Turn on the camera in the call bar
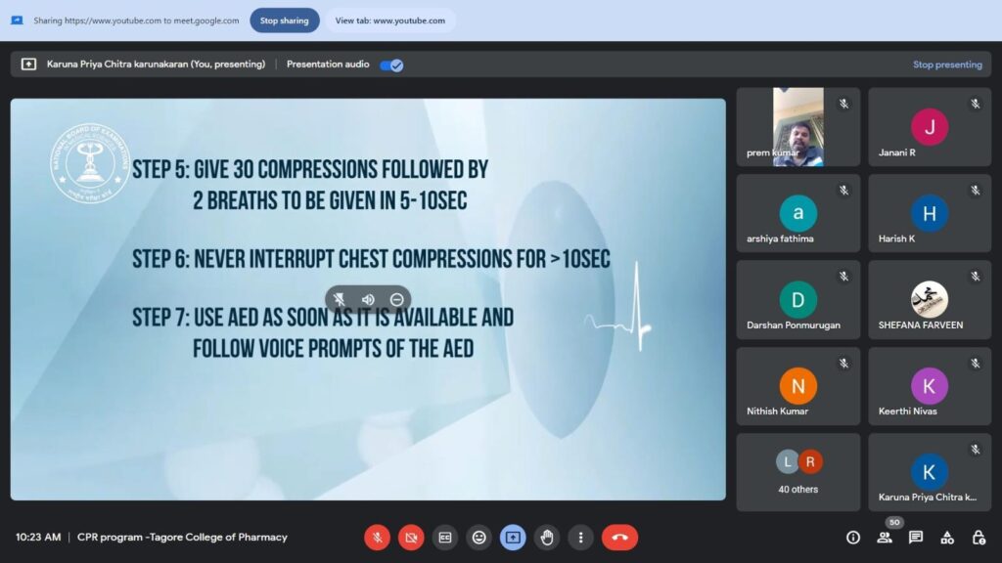1002x563 pixels. (x=412, y=538)
